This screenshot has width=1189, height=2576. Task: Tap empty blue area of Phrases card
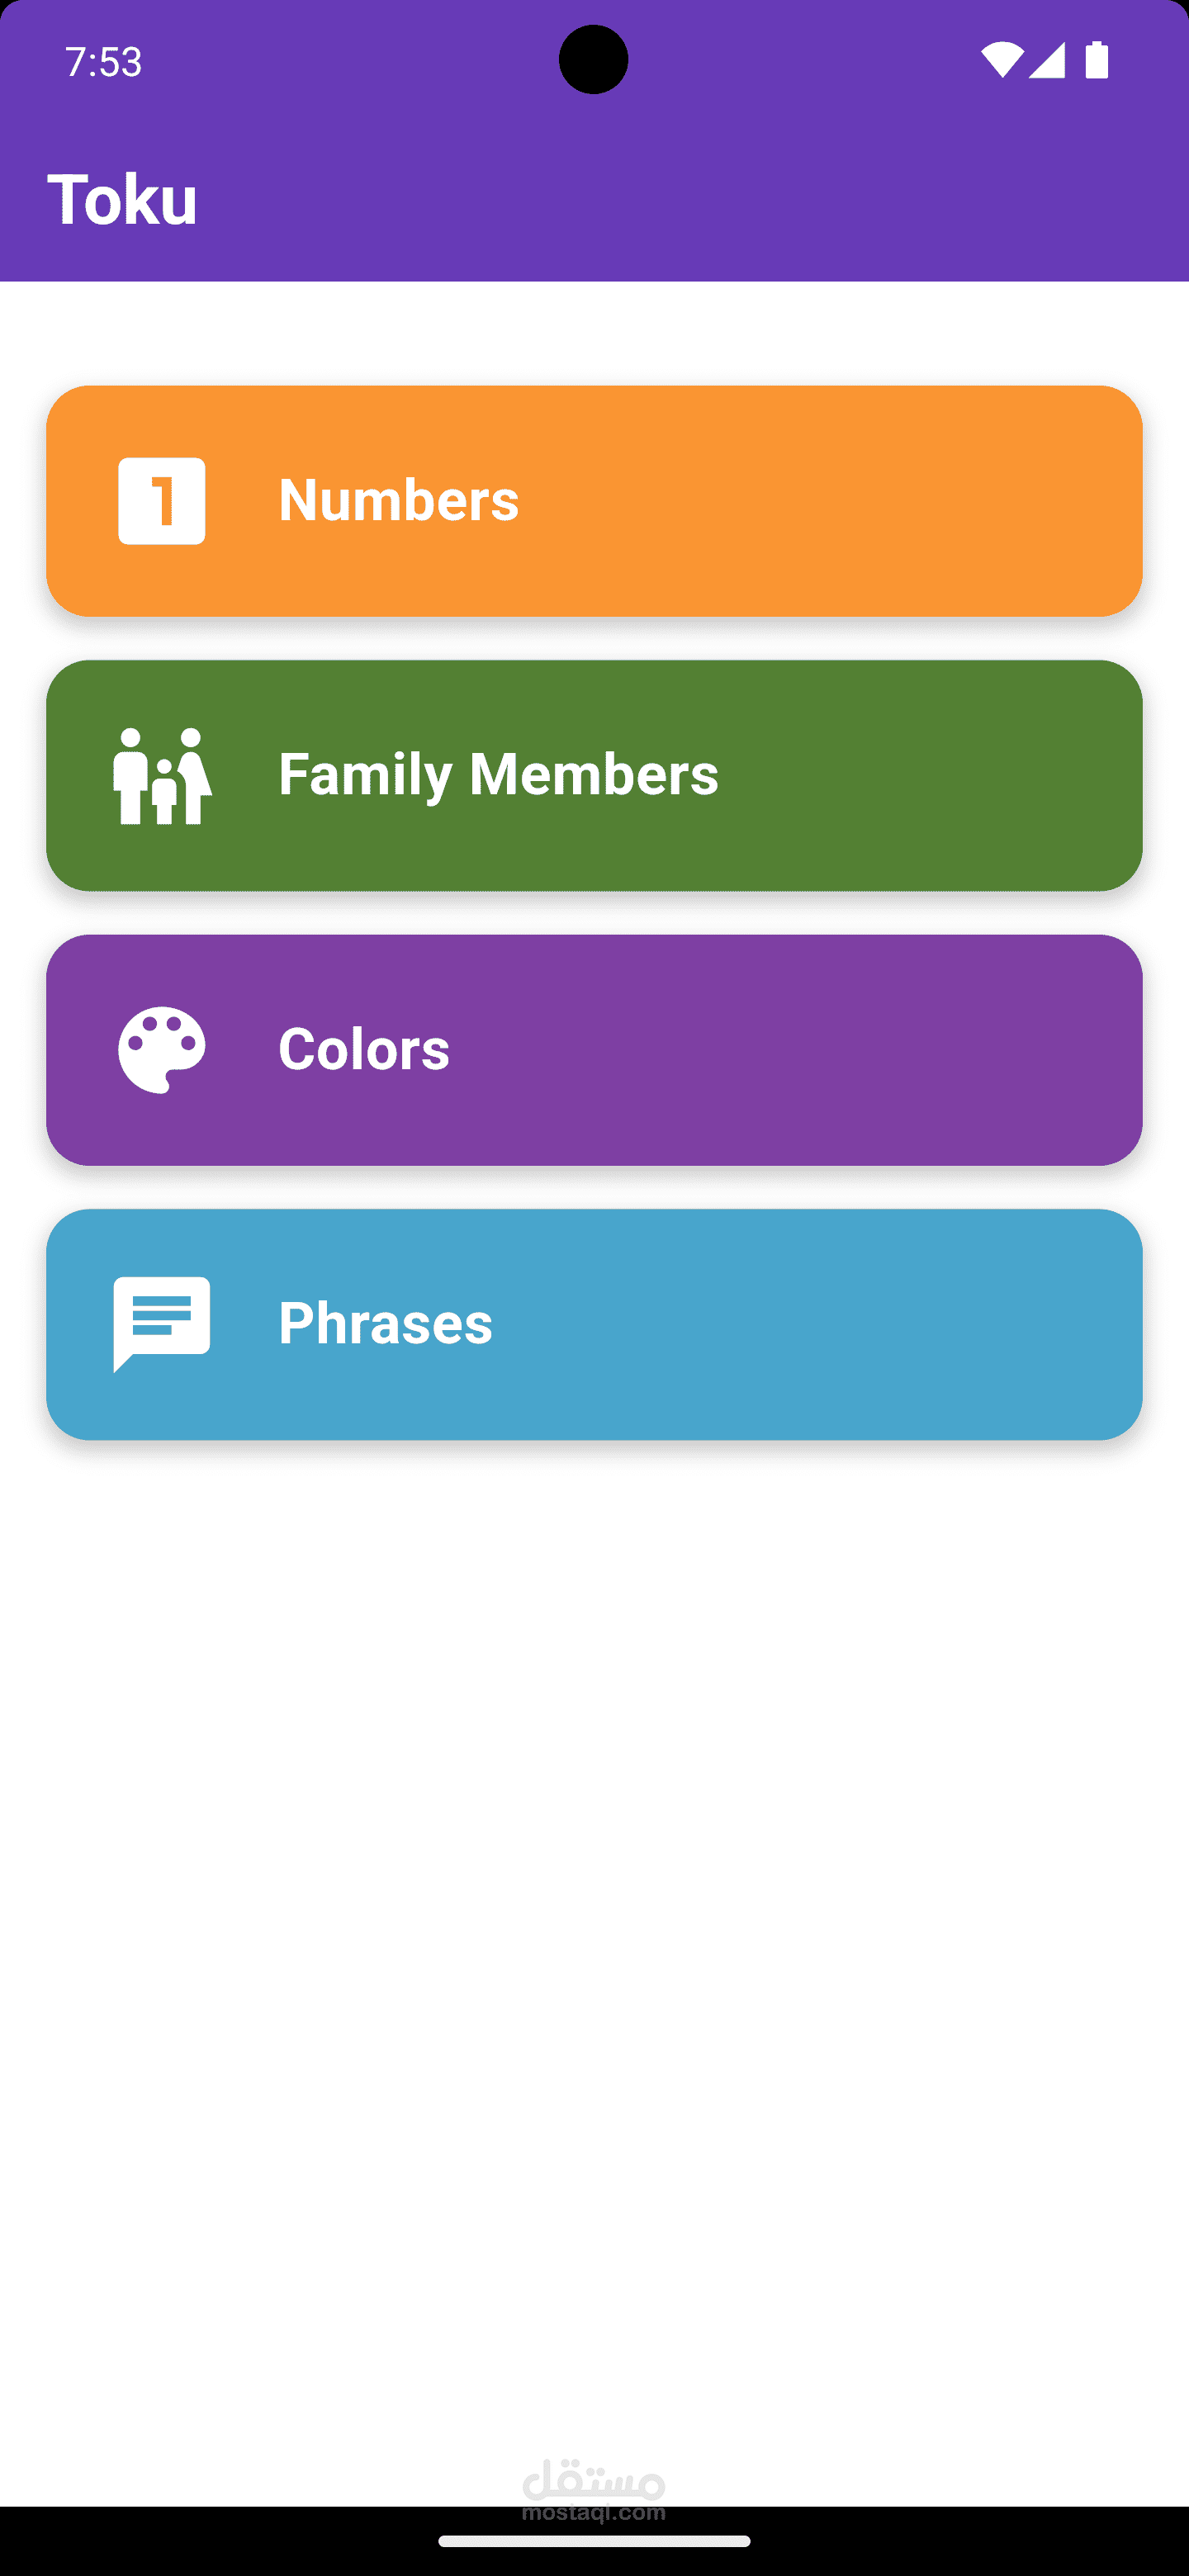pyautogui.click(x=820, y=1324)
